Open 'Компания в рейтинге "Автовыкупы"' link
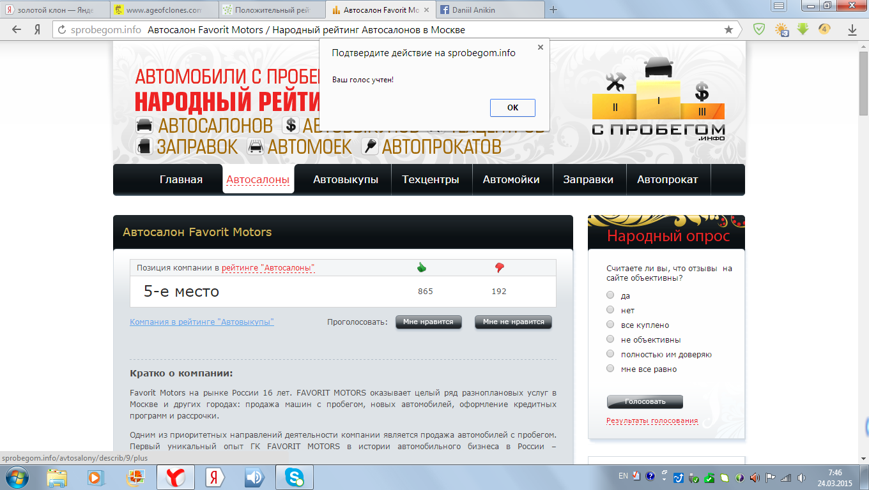 click(x=202, y=322)
